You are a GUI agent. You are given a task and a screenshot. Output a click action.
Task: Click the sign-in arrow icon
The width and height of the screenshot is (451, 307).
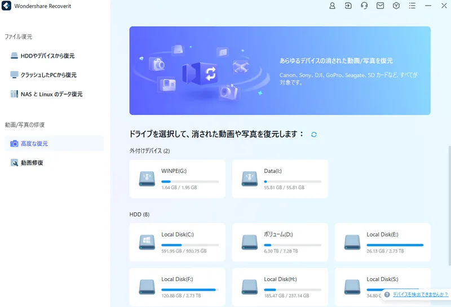pos(348,6)
